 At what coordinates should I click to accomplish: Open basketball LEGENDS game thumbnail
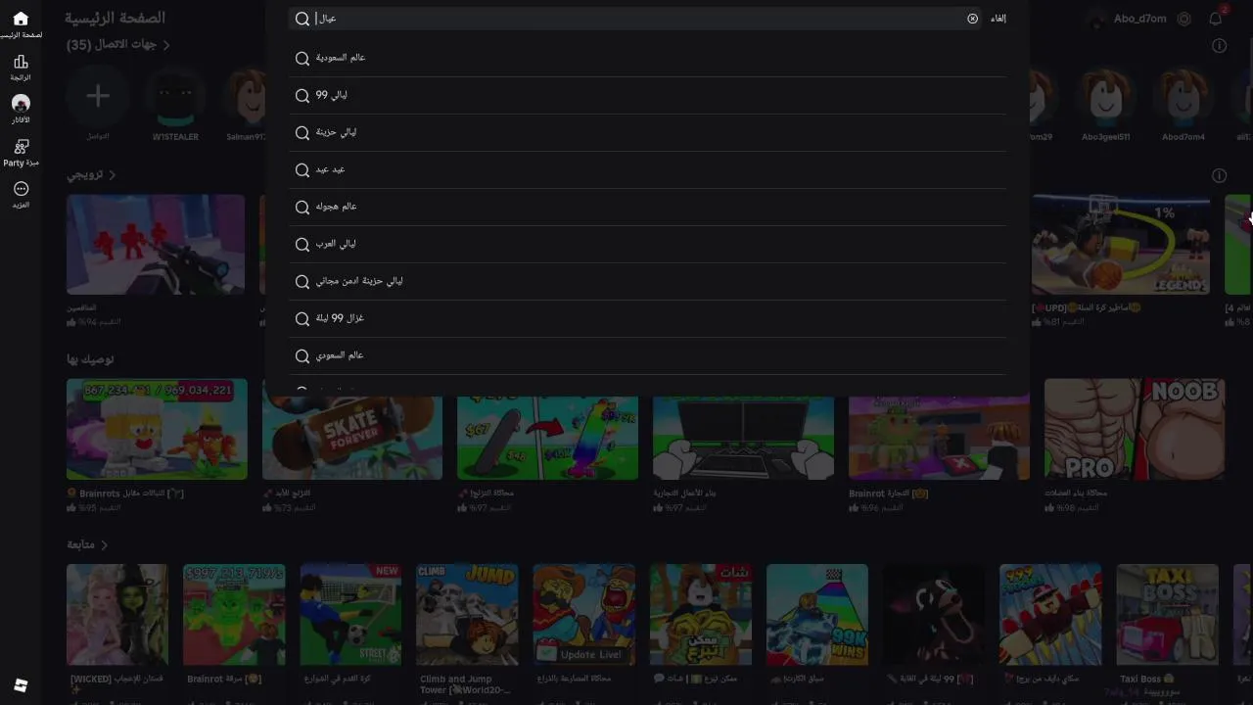tap(1121, 244)
